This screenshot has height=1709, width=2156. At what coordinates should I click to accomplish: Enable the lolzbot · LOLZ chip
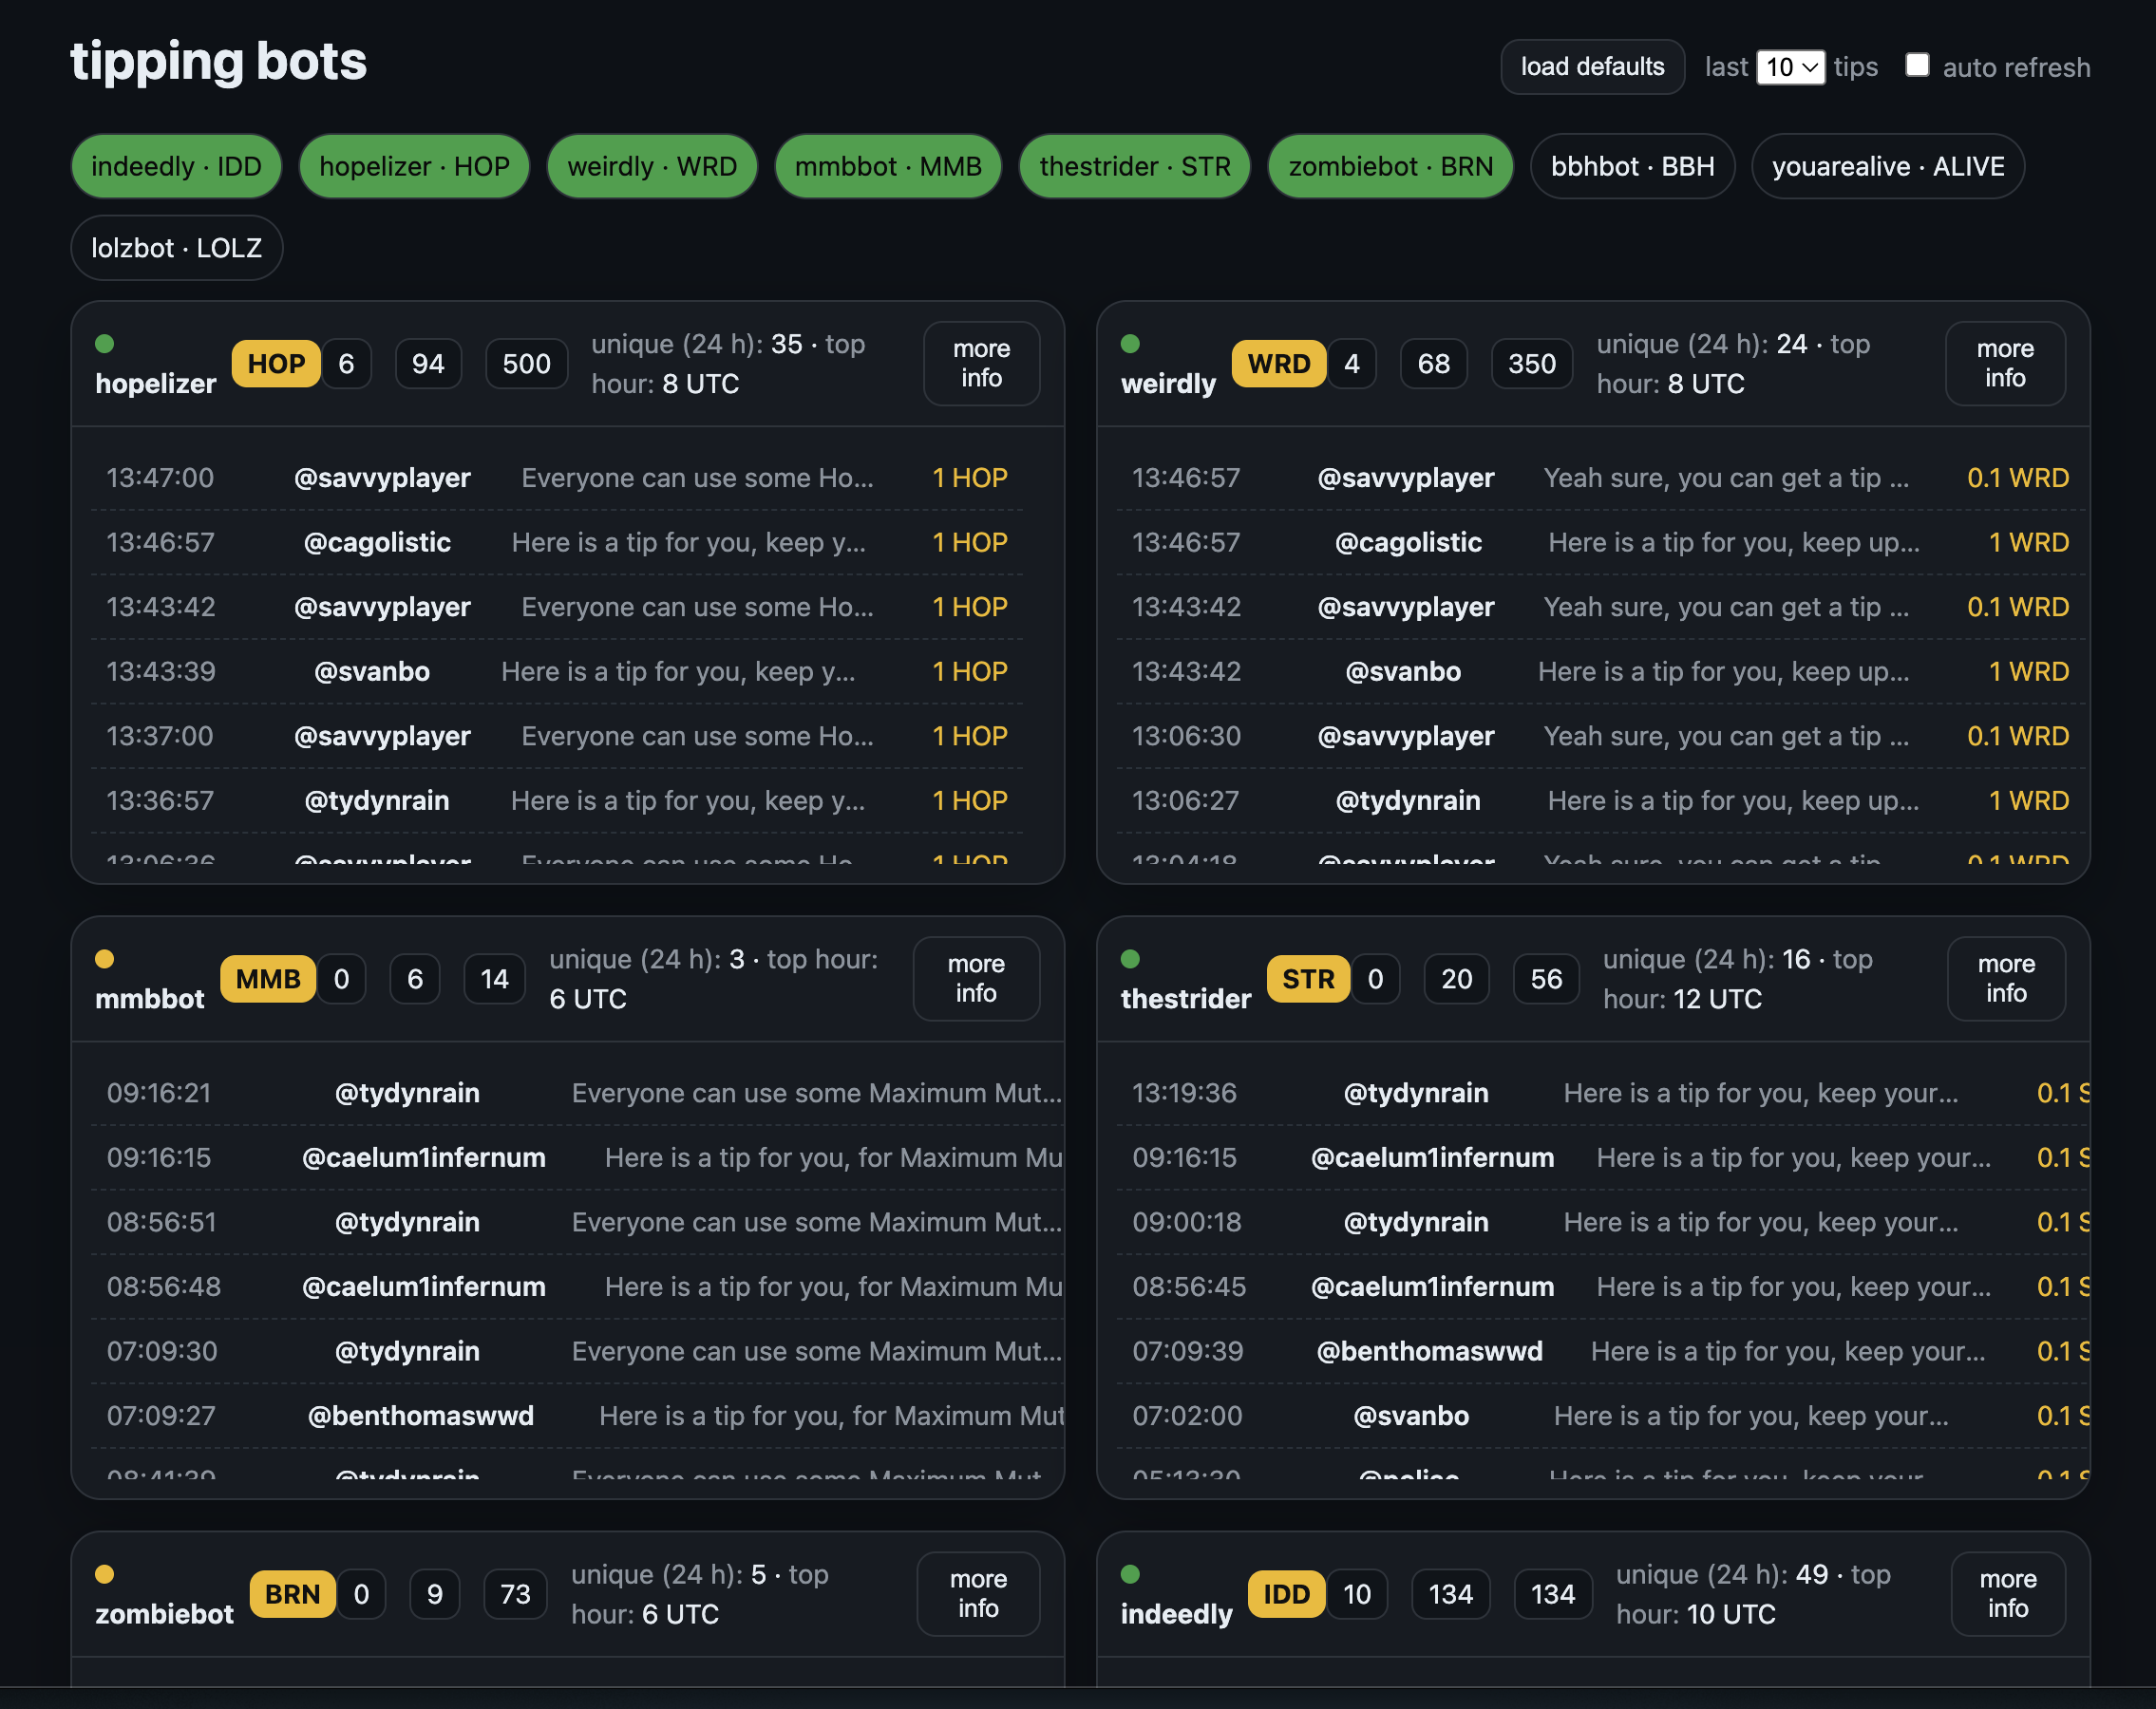point(176,248)
